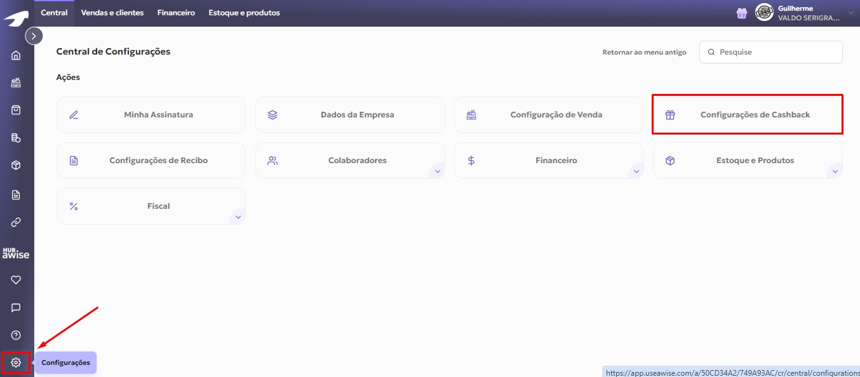Screen dimensions: 860x377
Task: Open the chat bubble sidebar icon
Action: point(16,308)
